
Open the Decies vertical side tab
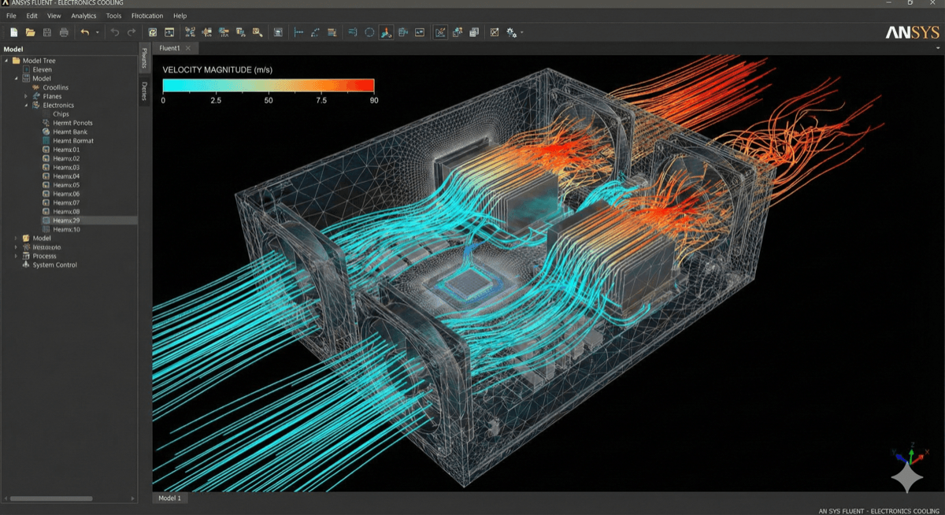[144, 91]
